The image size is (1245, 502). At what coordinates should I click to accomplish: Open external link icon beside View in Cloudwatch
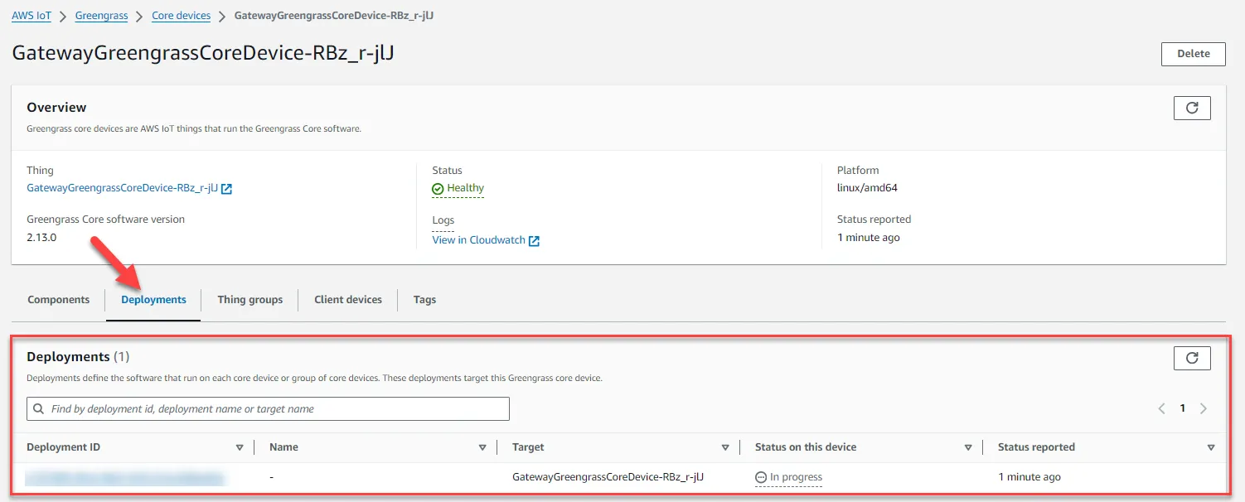[x=535, y=240]
